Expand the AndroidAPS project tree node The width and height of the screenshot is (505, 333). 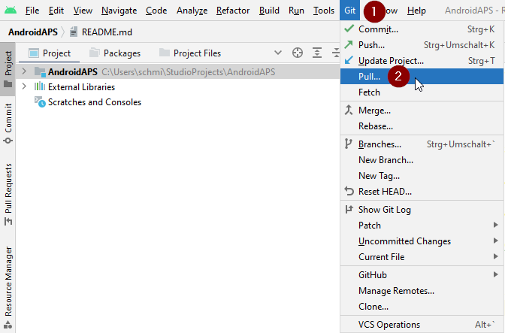[x=24, y=71]
